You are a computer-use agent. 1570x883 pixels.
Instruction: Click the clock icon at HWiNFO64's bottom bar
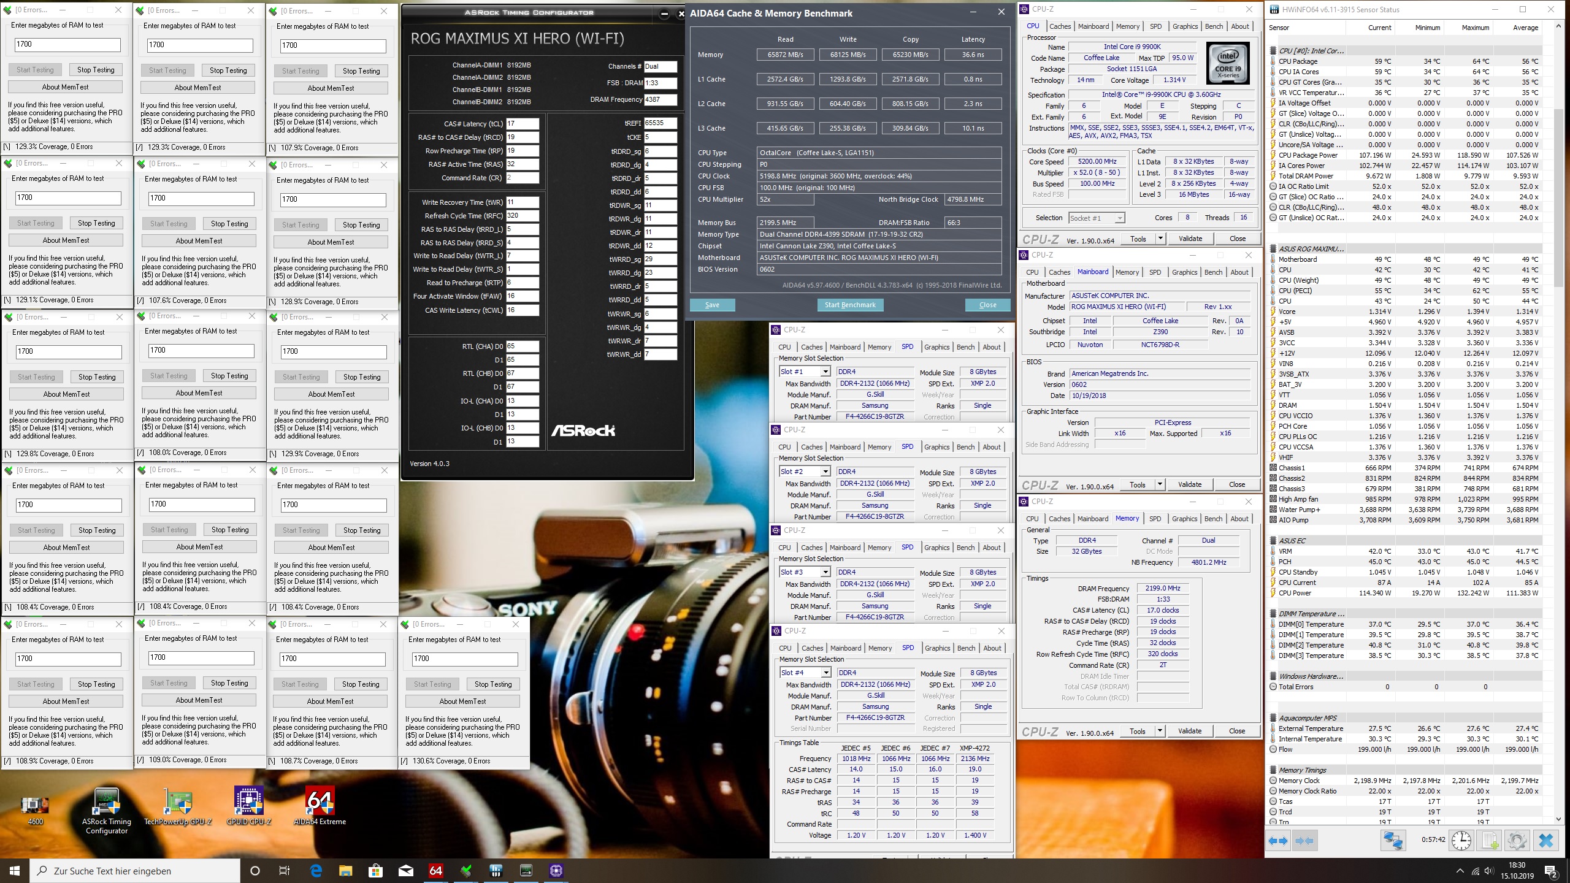[1461, 840]
